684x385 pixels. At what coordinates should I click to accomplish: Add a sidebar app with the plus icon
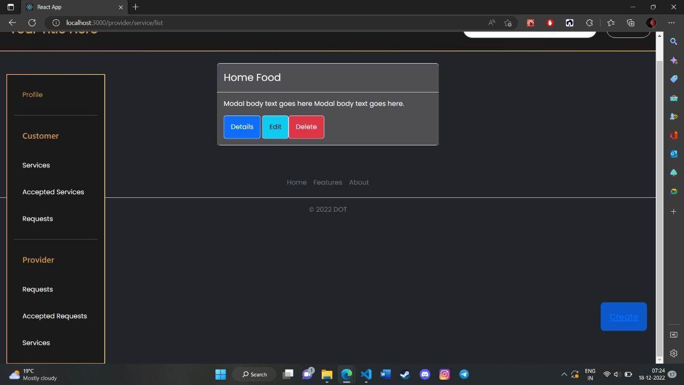(x=673, y=211)
